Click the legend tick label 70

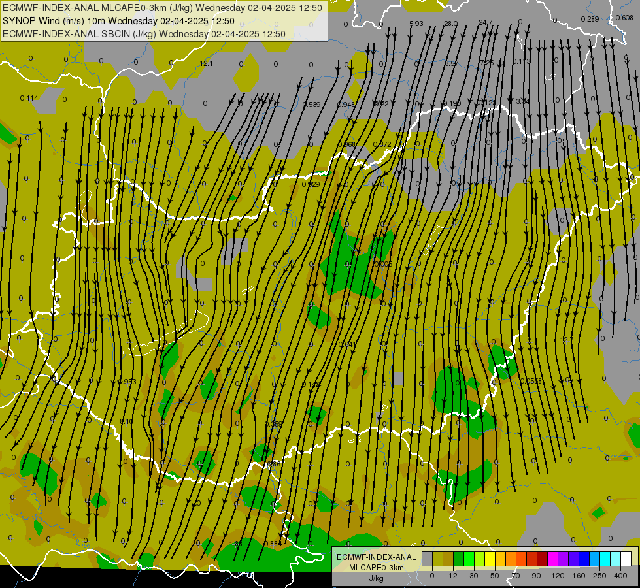tap(516, 576)
